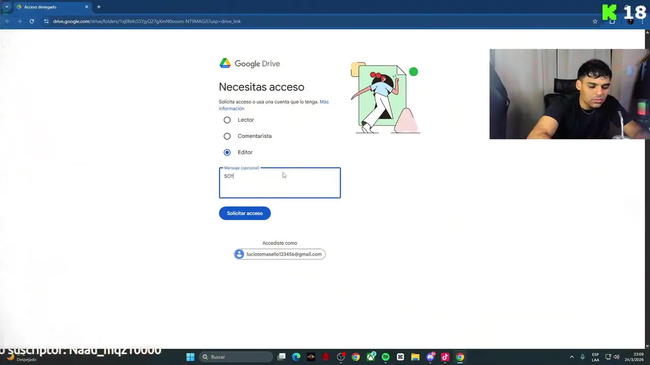Open the tab search dropdown
This screenshot has width=650, height=365.
(7, 7)
